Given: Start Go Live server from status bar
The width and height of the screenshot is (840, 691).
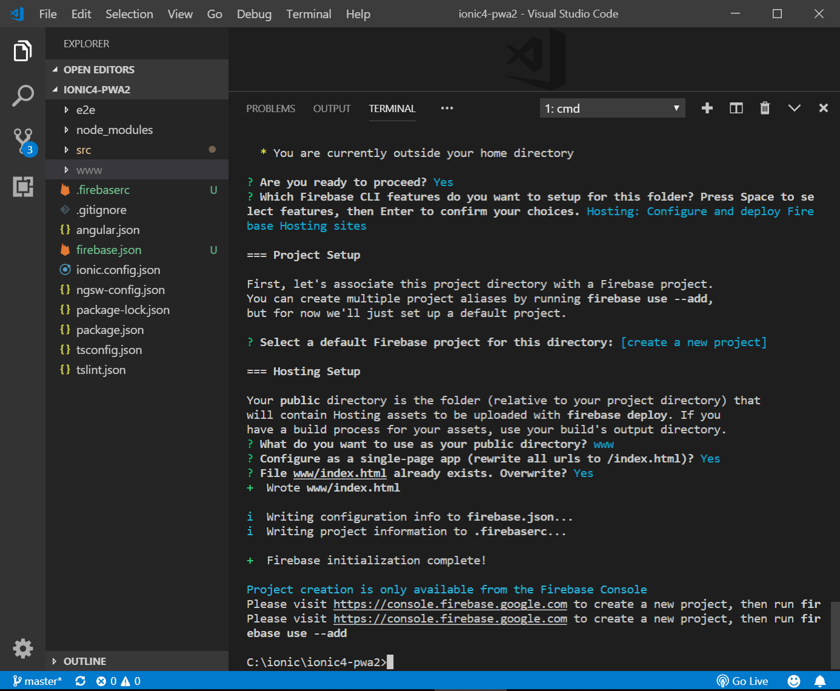Looking at the screenshot, I should 742,681.
